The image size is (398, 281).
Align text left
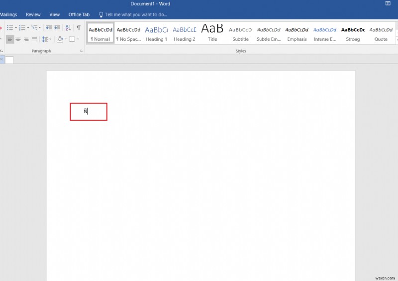coord(10,39)
